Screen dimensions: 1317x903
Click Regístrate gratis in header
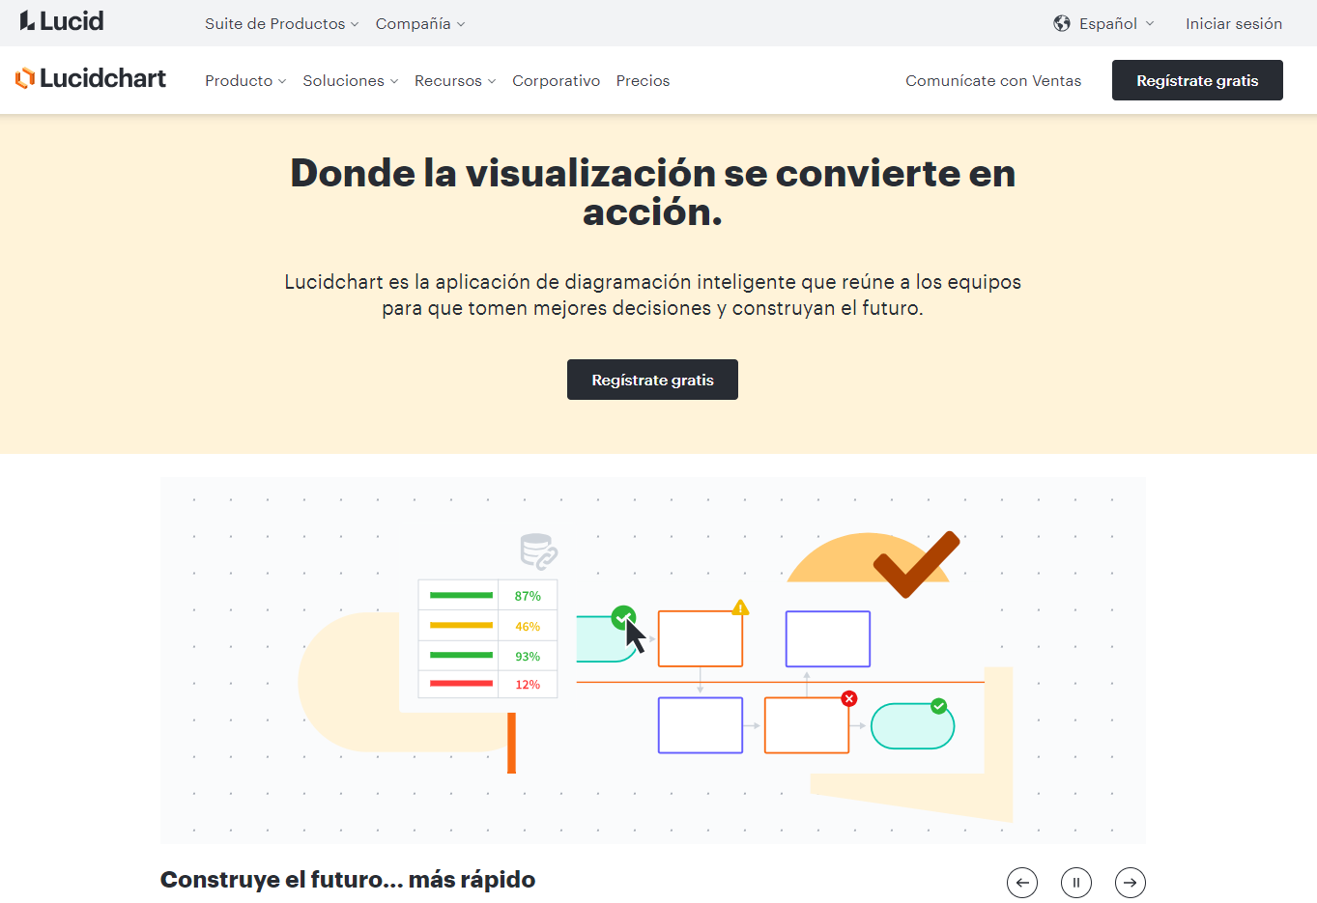[1197, 80]
